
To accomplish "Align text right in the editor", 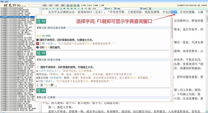I will click(x=72, y=9).
